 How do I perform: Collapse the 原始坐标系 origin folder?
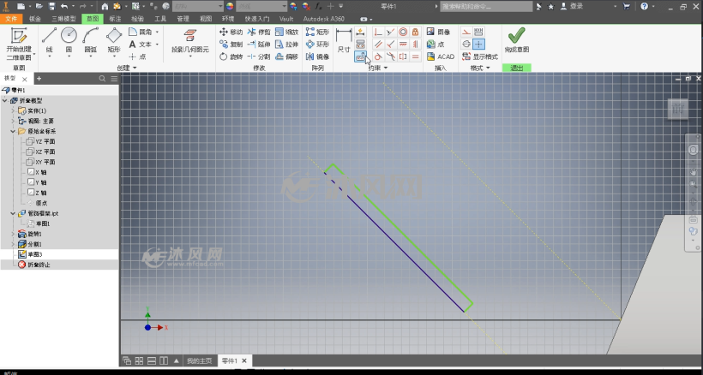point(13,131)
